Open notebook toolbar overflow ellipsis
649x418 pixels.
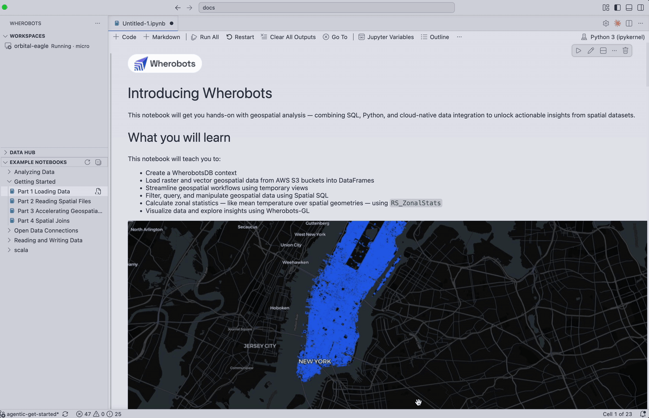coord(459,37)
